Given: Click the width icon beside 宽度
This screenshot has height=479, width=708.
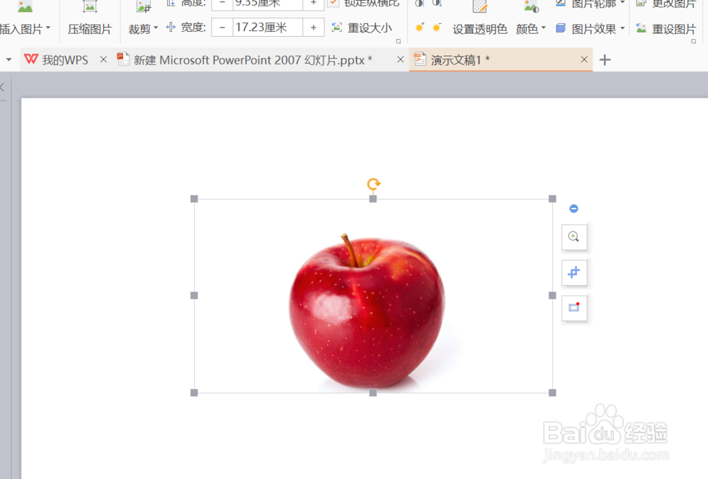Looking at the screenshot, I should coord(171,28).
